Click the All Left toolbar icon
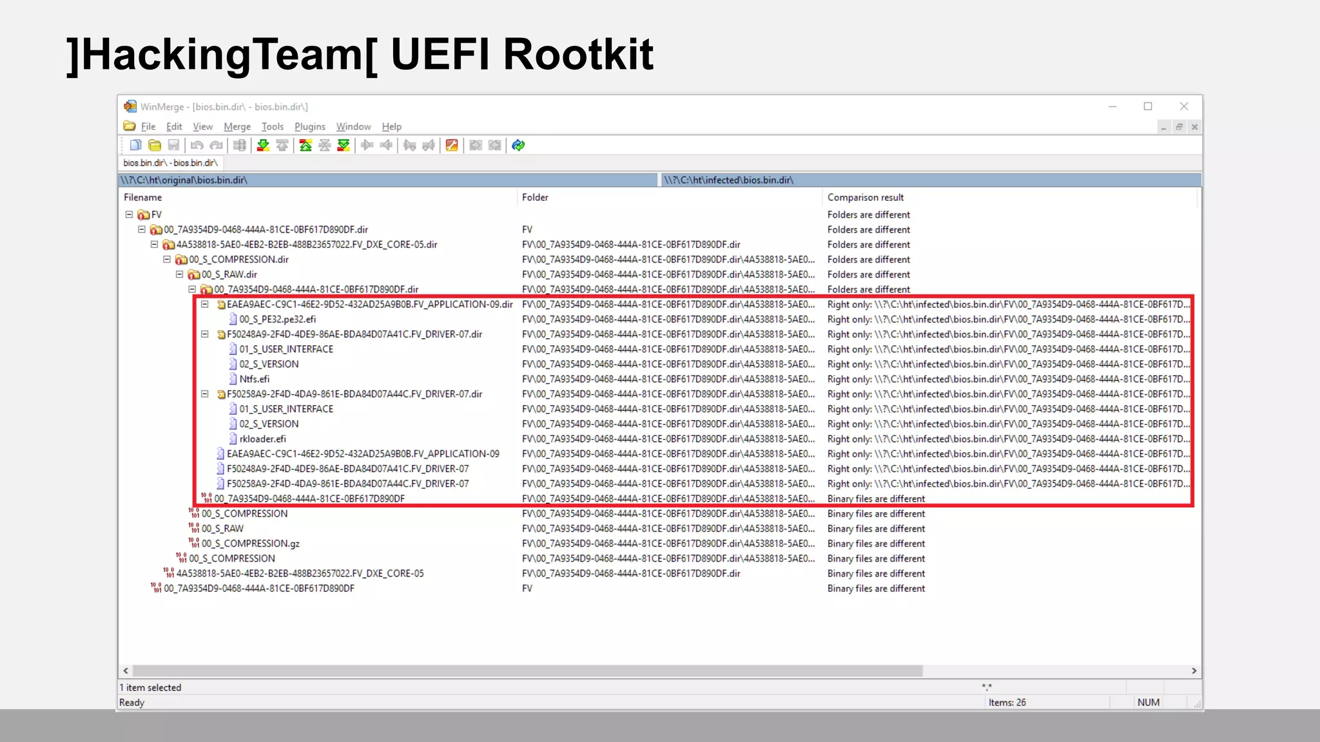 click(494, 146)
